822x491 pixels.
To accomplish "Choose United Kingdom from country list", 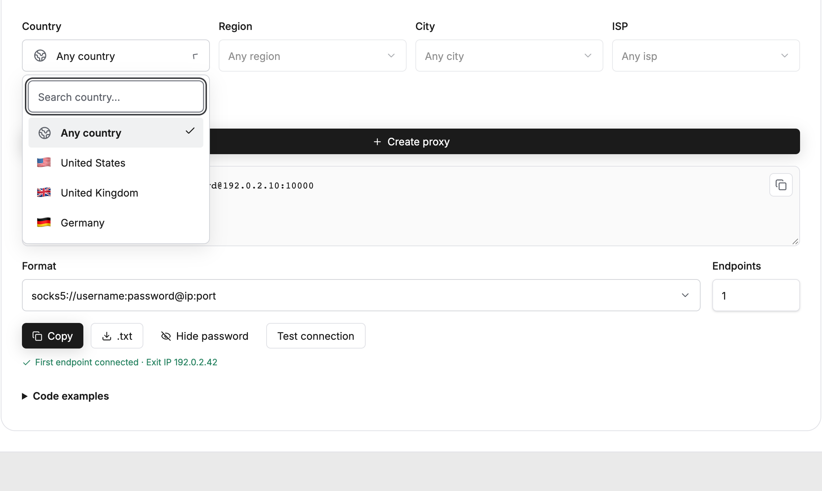I will point(116,193).
